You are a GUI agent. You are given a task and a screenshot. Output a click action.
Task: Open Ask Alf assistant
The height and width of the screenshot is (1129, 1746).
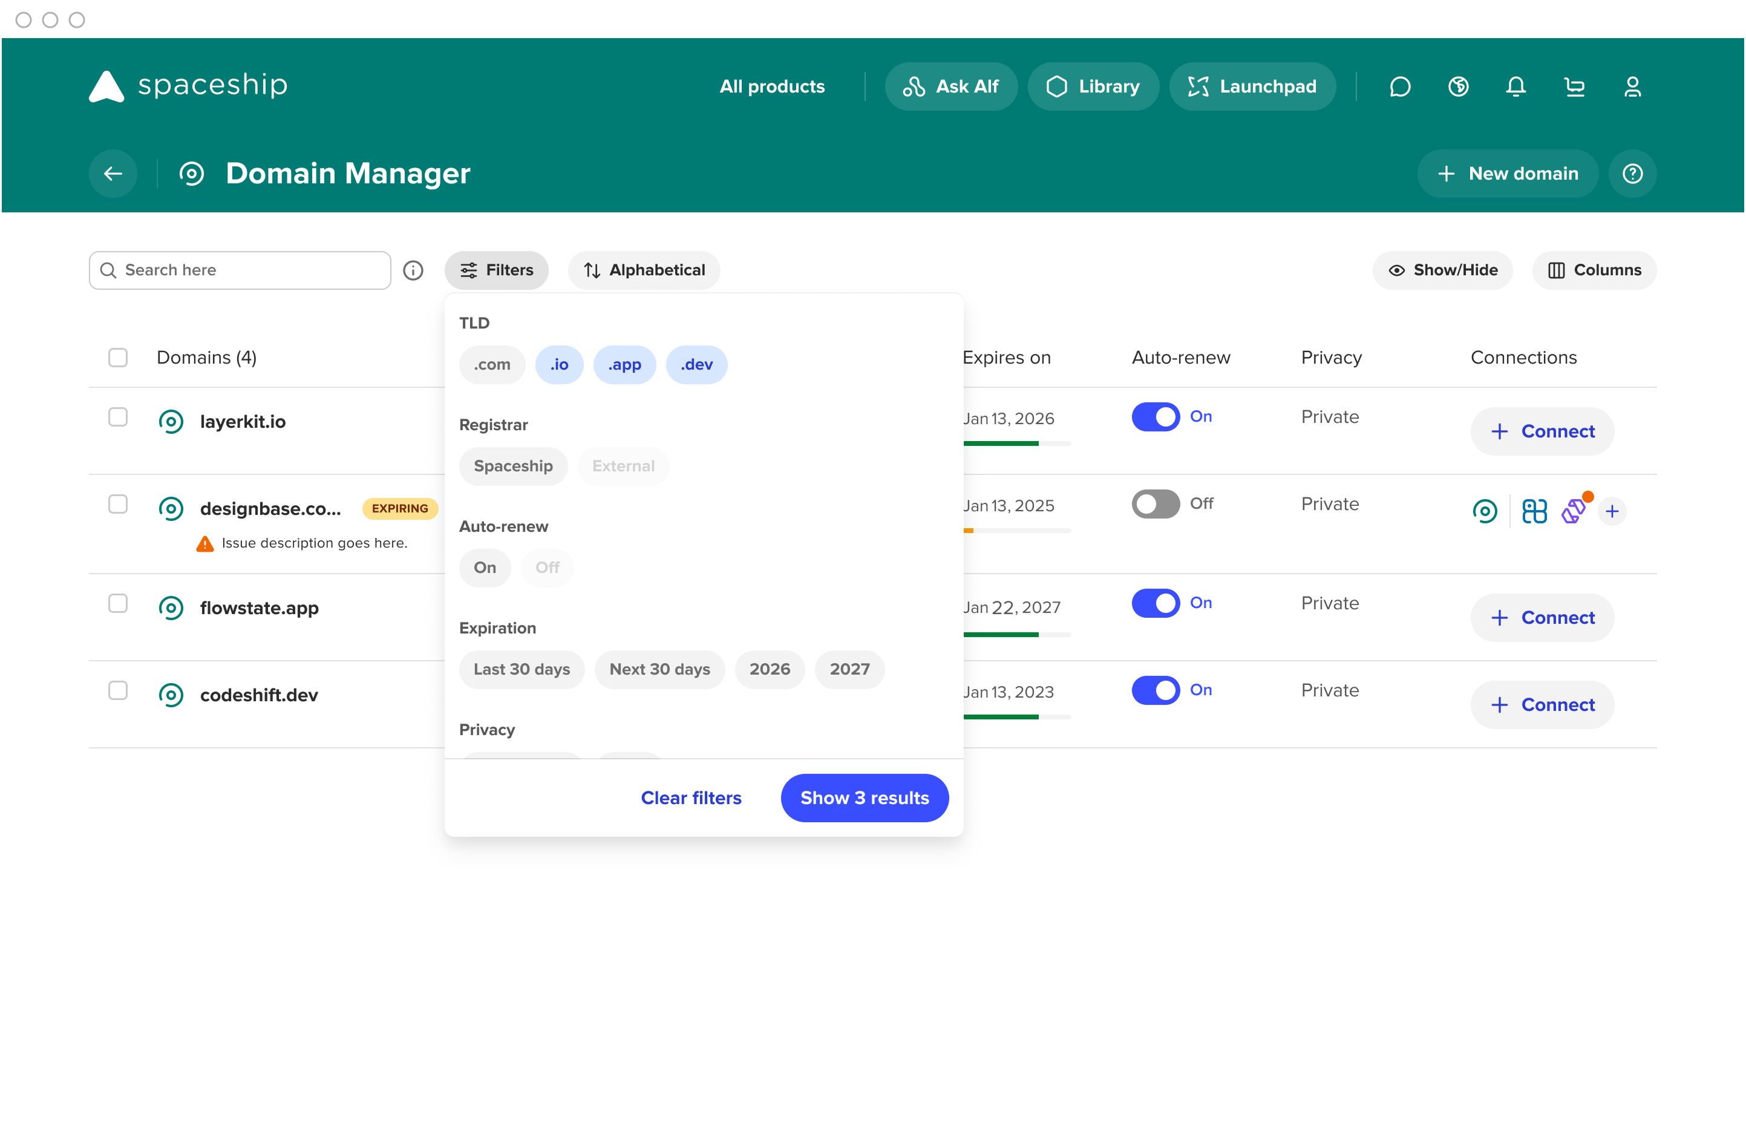(x=950, y=86)
